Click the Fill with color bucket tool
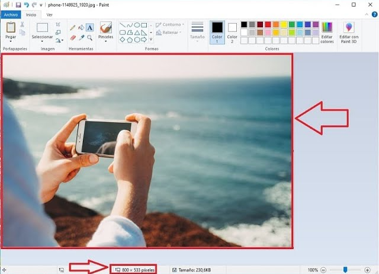The image size is (379, 274). [x=81, y=27]
